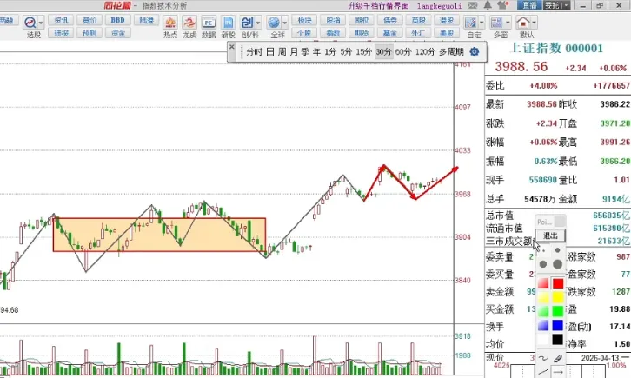The image size is (631, 378).
Task: Select the straight line drawing tool
Action: (543, 372)
